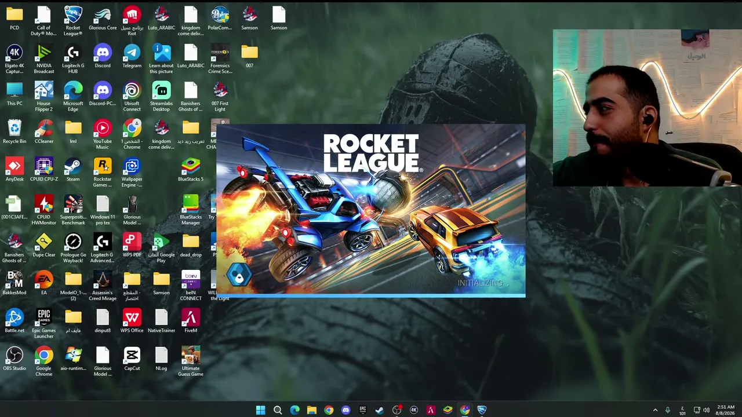Select Assassin's Creed Mirage shortcut
This screenshot has height=417, width=742.
[x=103, y=286]
